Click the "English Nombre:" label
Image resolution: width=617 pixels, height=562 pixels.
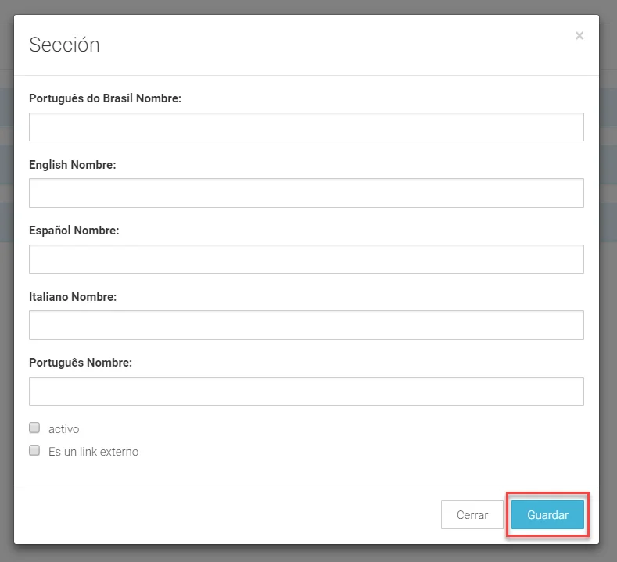pyautogui.click(x=72, y=165)
